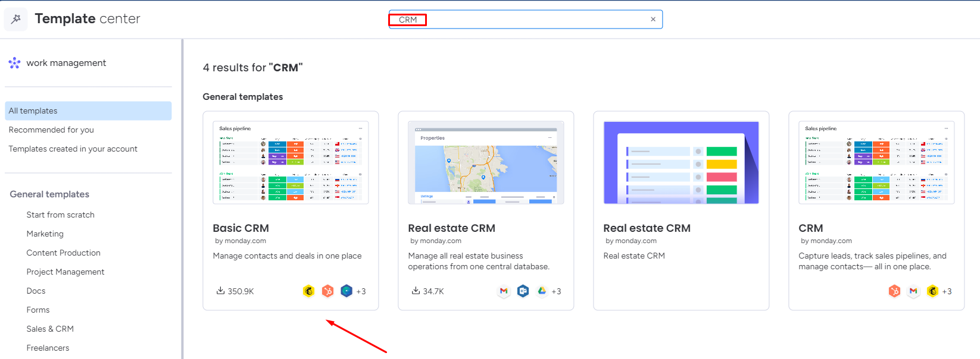This screenshot has width=980, height=359.
Task: Choose the Content Production category
Action: click(63, 253)
